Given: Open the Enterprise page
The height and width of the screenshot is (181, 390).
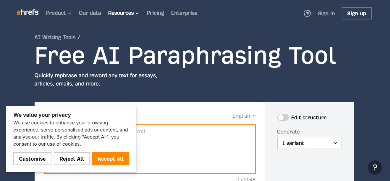Looking at the screenshot, I should [x=184, y=13].
